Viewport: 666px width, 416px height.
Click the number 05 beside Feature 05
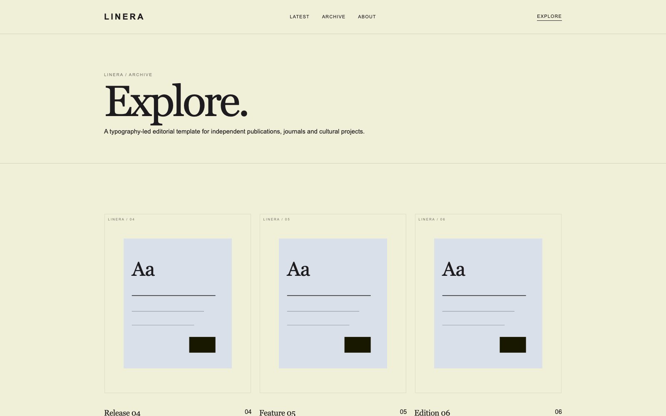[x=403, y=412]
